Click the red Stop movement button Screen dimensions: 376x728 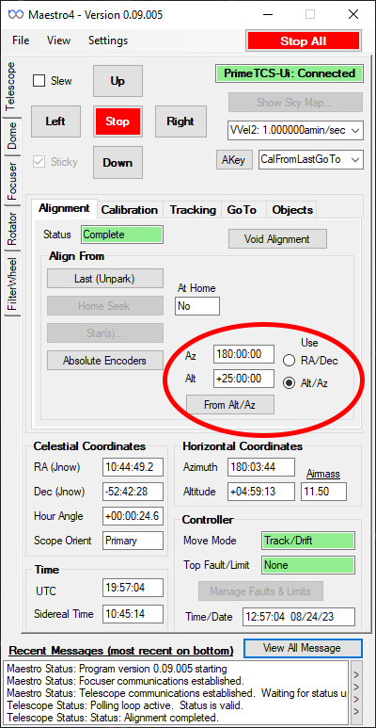pos(117,121)
